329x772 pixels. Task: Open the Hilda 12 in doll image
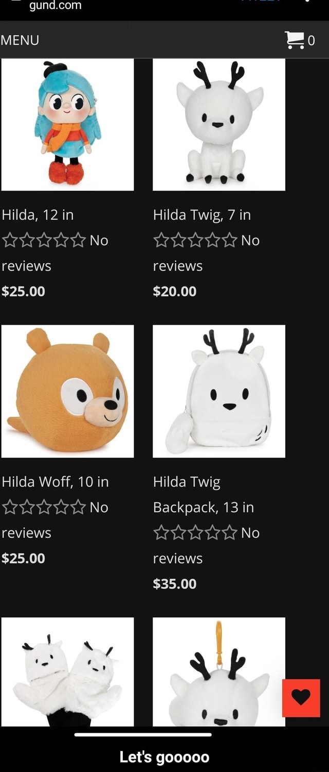tap(68, 124)
